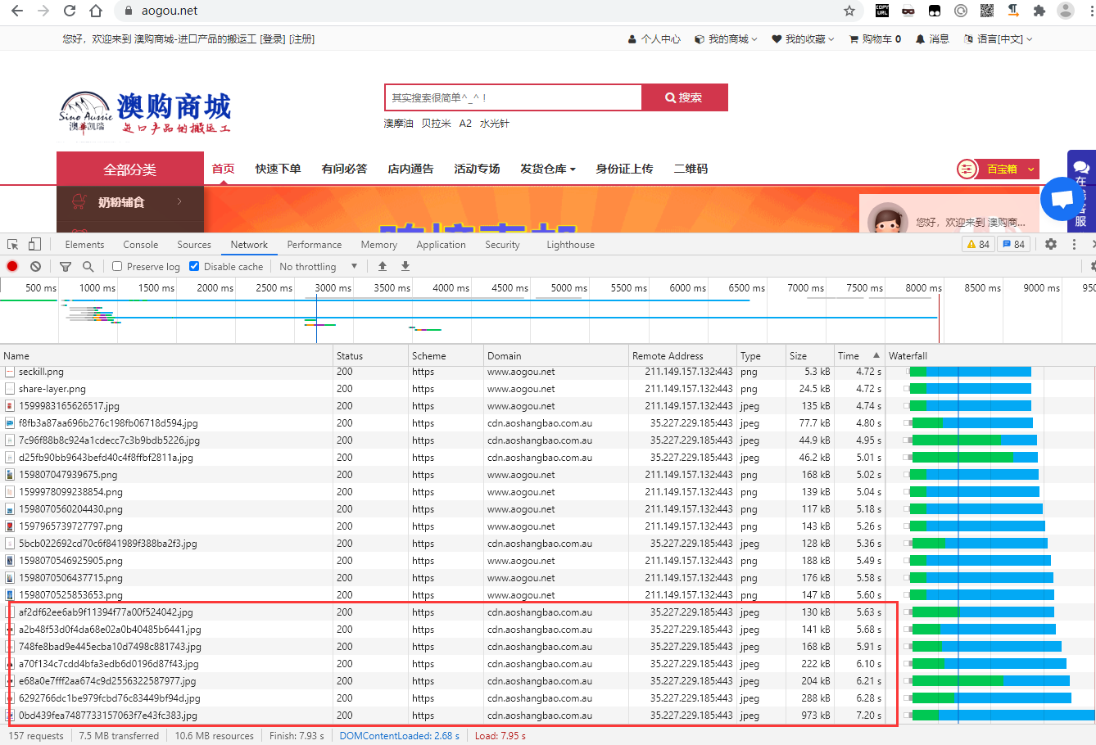Switch to Console tab

tap(141, 244)
